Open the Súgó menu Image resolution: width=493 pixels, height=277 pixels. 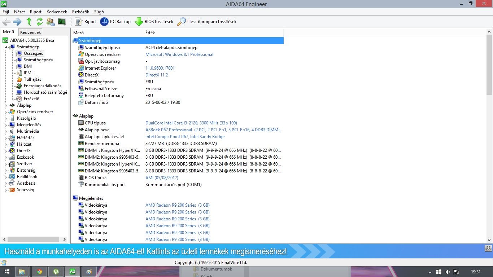(99, 12)
